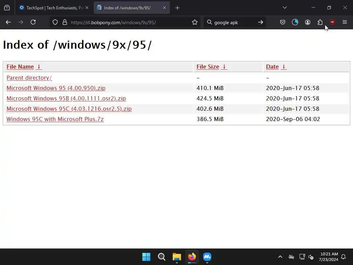Open Windows taskbar search

coord(161,257)
